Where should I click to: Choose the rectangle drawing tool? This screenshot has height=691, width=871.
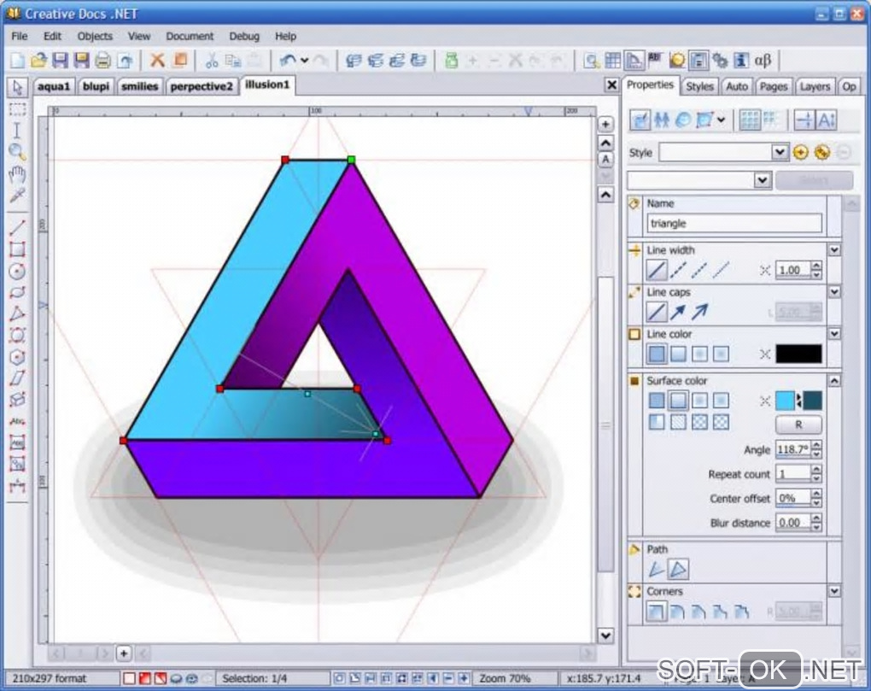[x=17, y=249]
